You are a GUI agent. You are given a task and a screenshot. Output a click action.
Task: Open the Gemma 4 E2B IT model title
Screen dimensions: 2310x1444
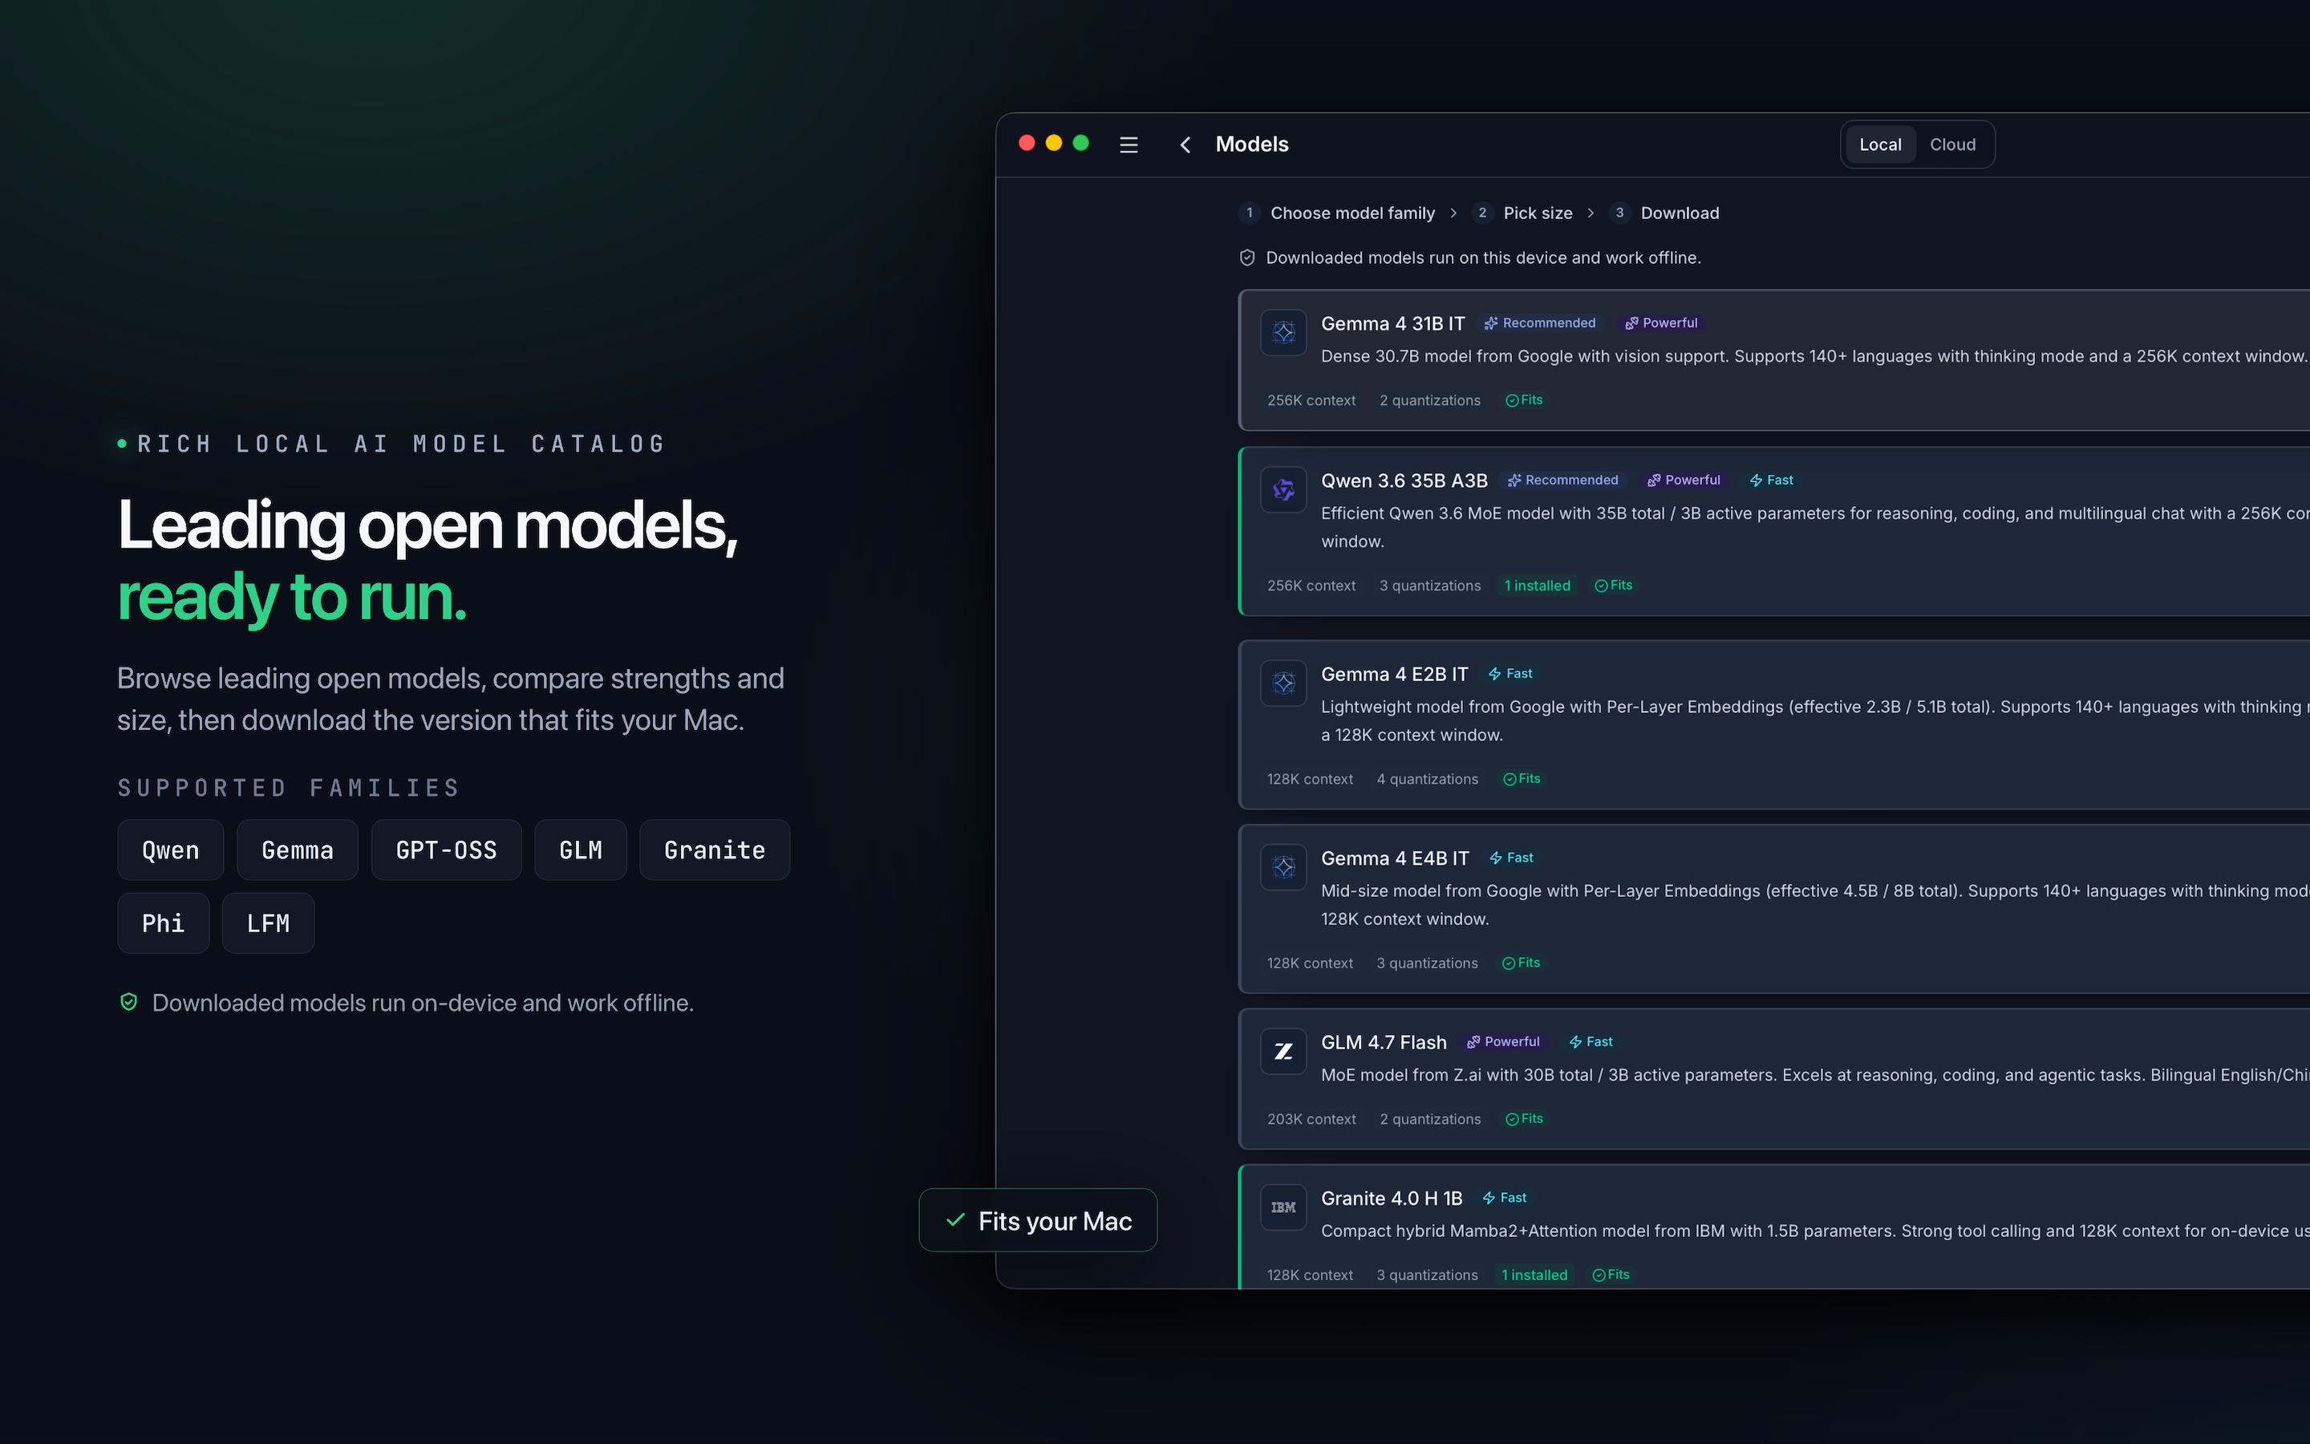click(x=1394, y=674)
